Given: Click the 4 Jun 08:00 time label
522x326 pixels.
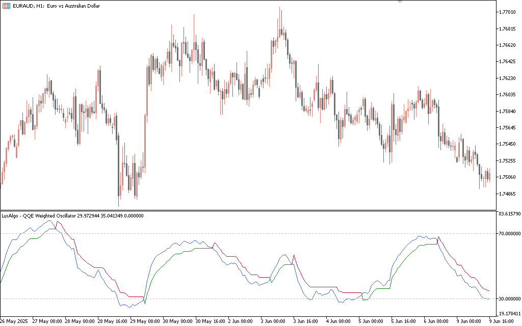Looking at the screenshot, I should point(338,321).
